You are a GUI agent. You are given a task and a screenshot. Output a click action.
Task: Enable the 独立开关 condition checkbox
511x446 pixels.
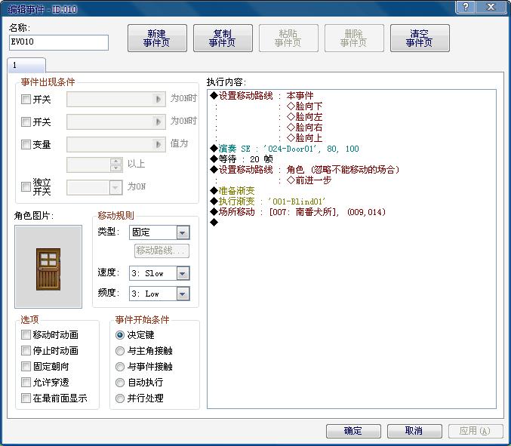26,186
